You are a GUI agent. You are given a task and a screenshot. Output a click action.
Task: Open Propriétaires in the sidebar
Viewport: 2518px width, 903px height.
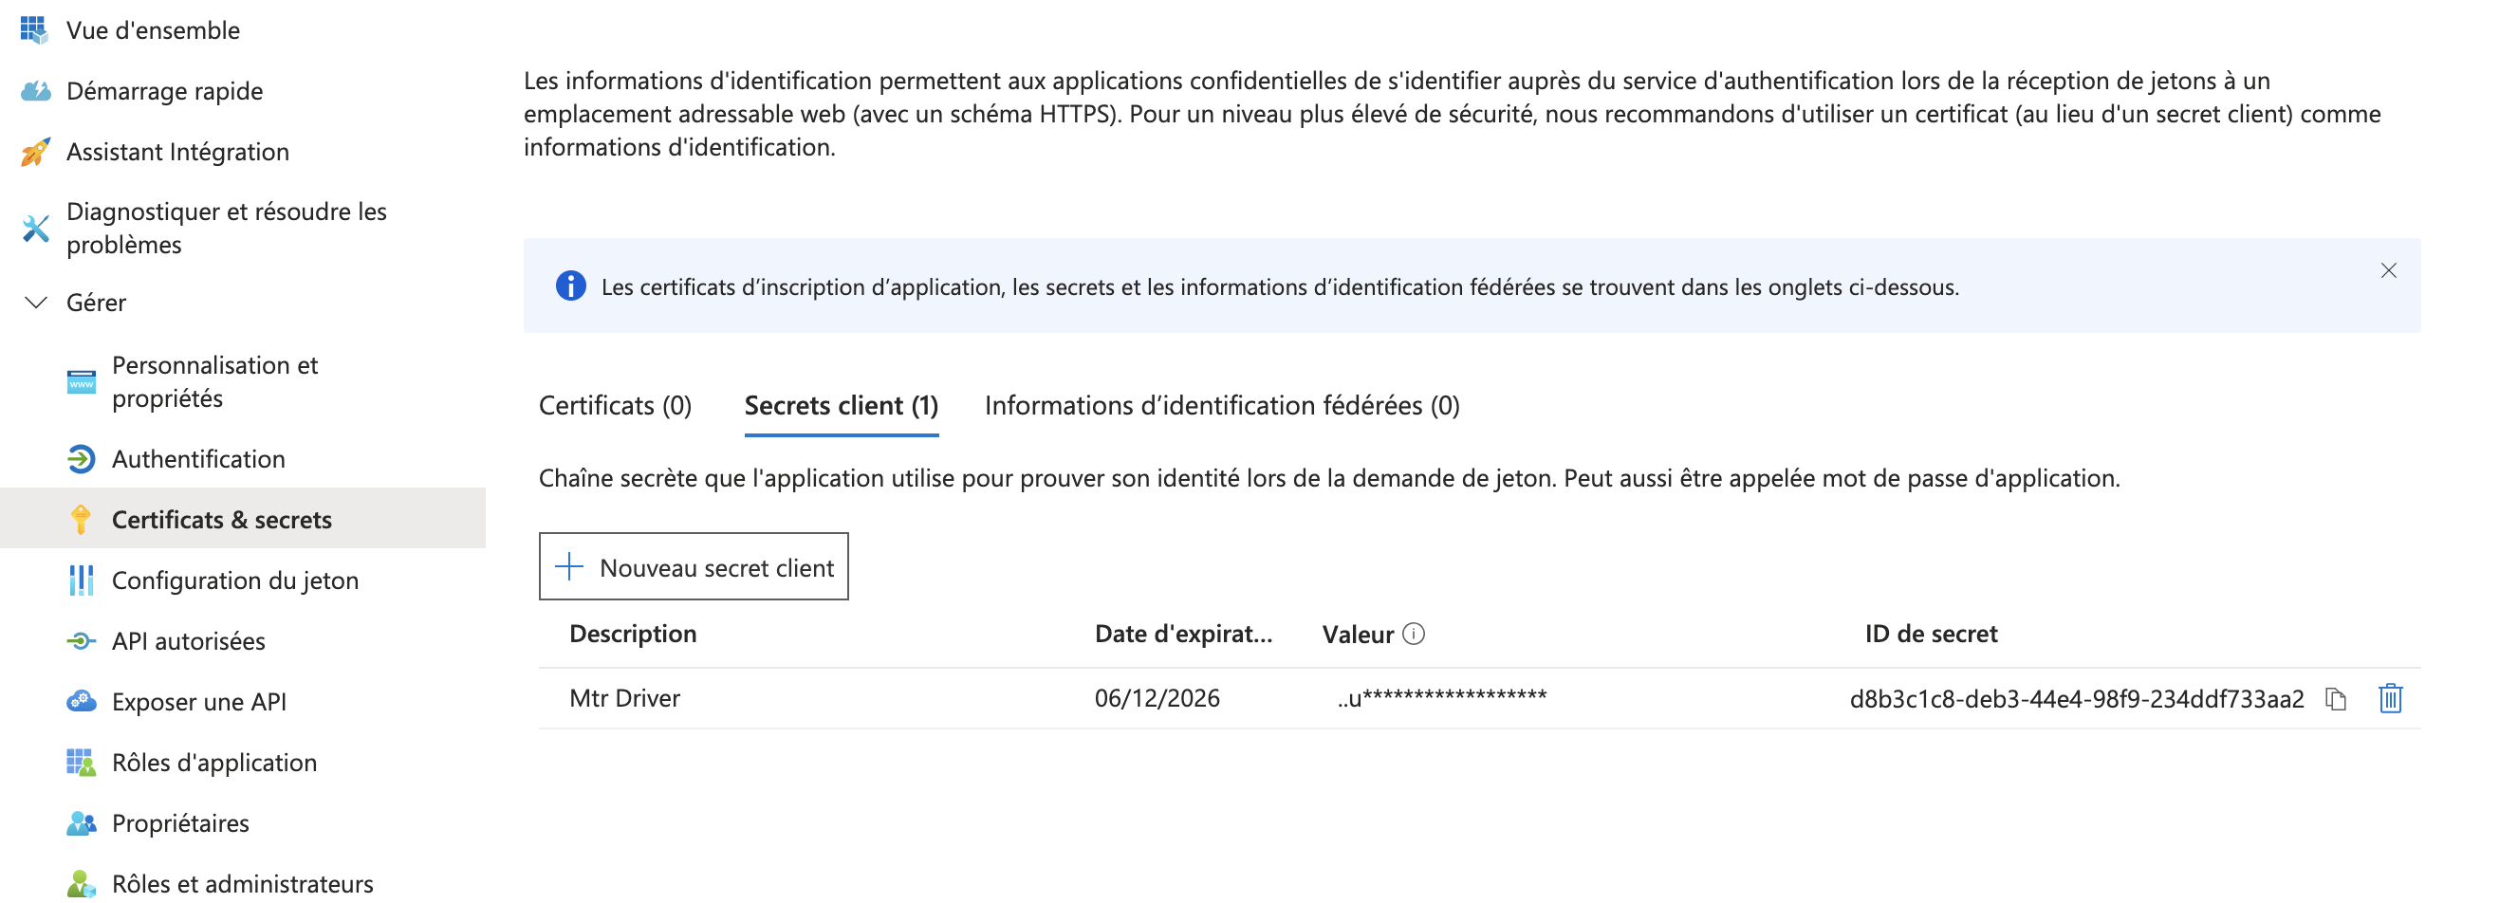(180, 824)
